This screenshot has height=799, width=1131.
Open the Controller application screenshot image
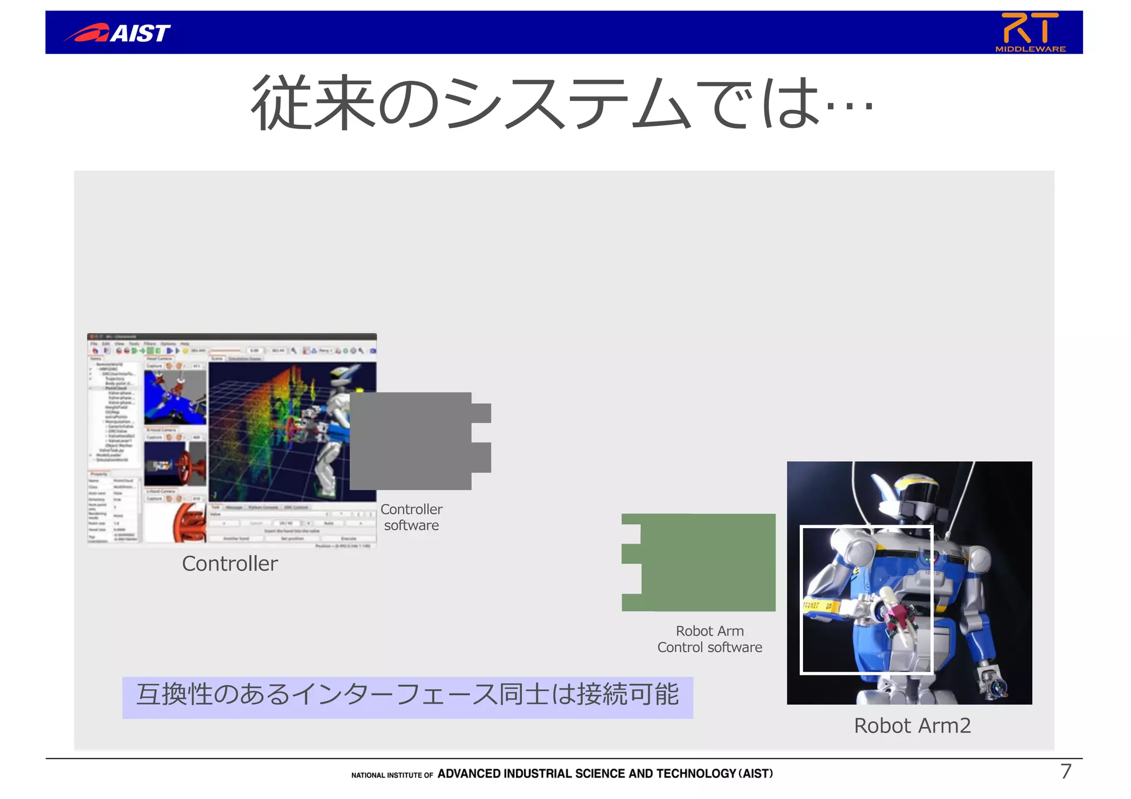[x=232, y=440]
